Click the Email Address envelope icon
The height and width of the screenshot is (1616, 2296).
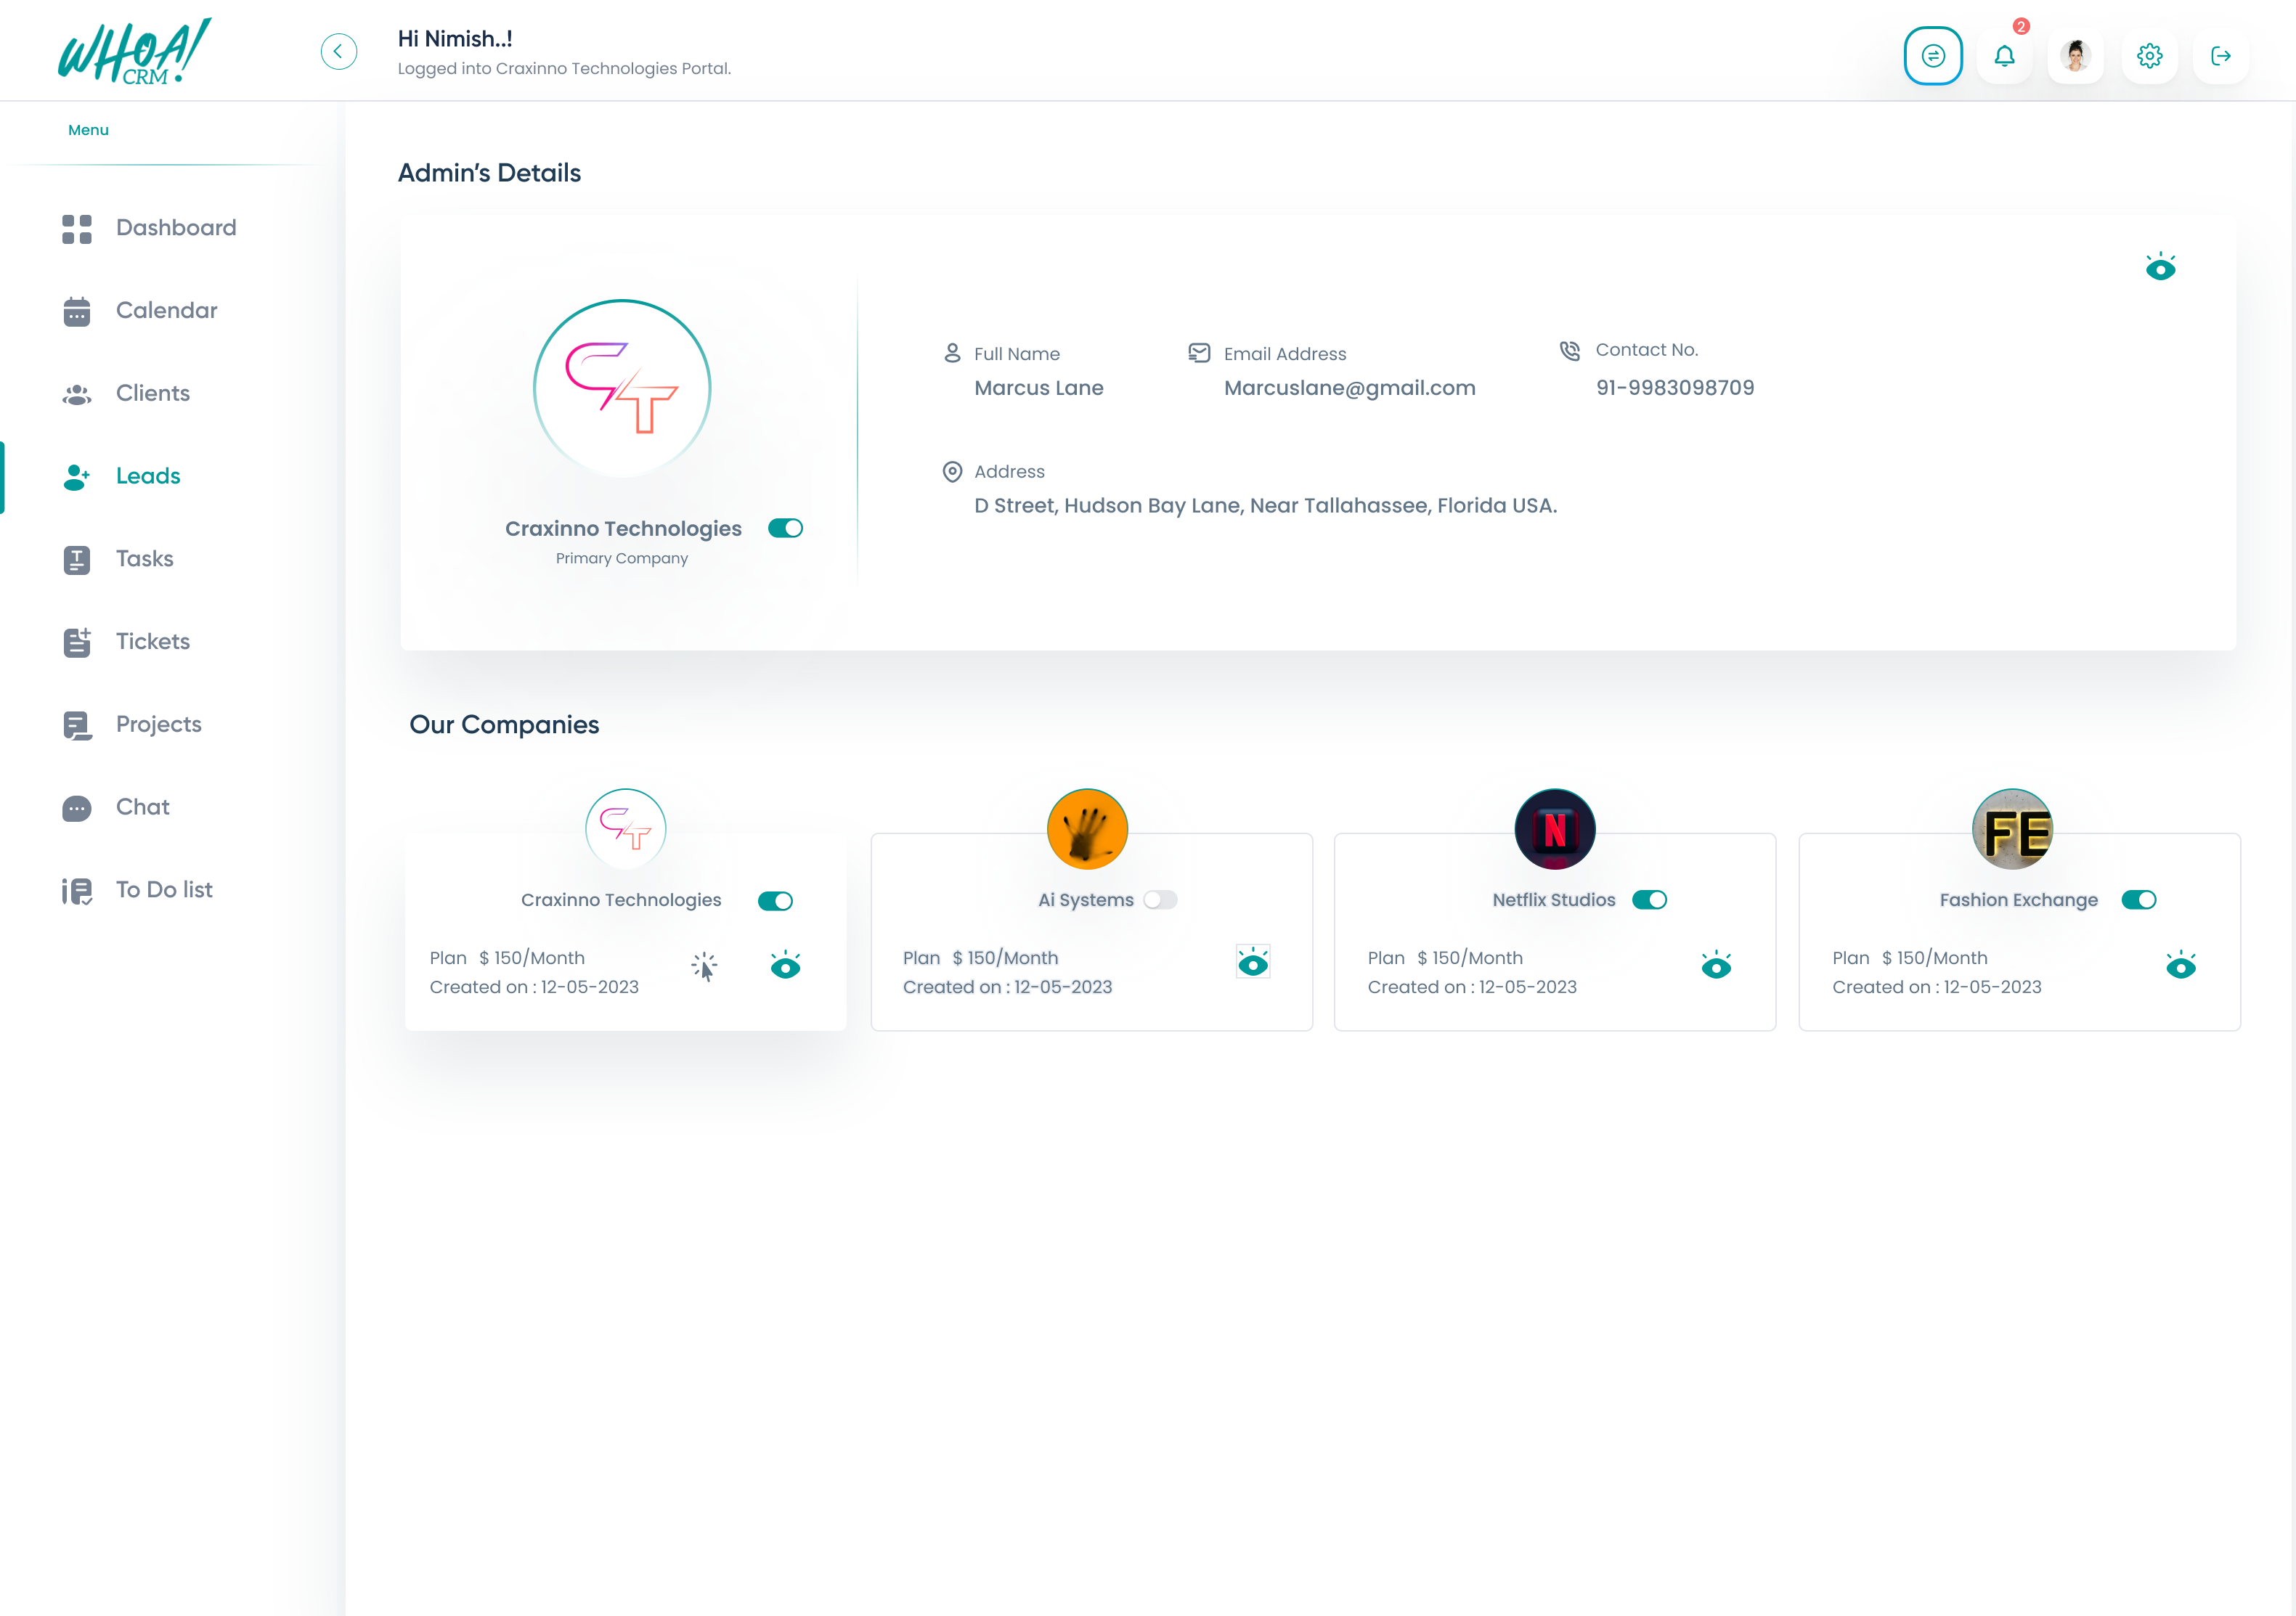pos(1199,352)
